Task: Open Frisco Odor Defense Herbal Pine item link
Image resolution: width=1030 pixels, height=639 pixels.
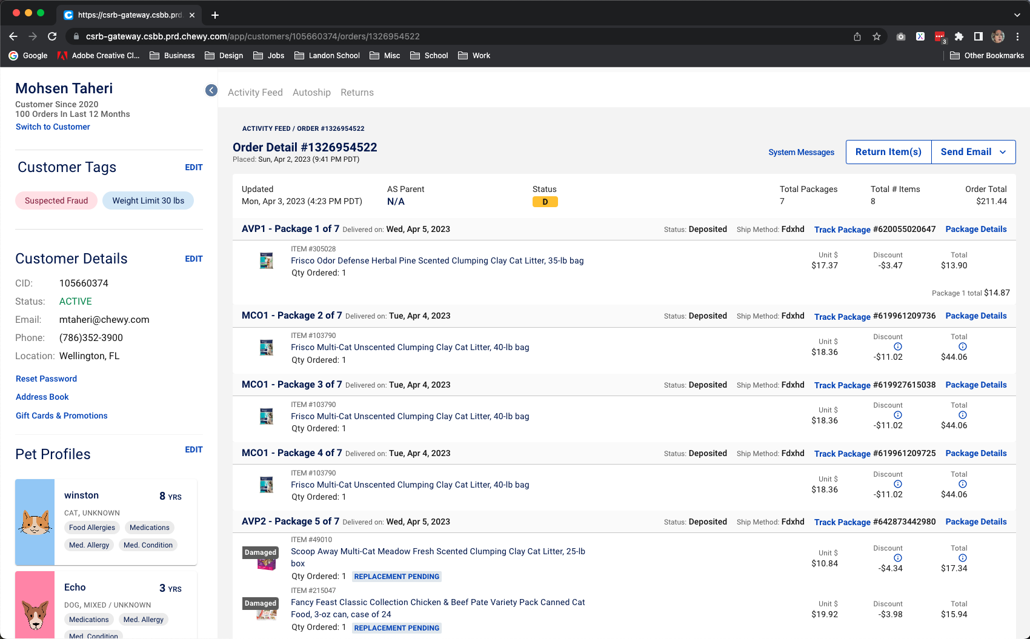Action: (437, 260)
